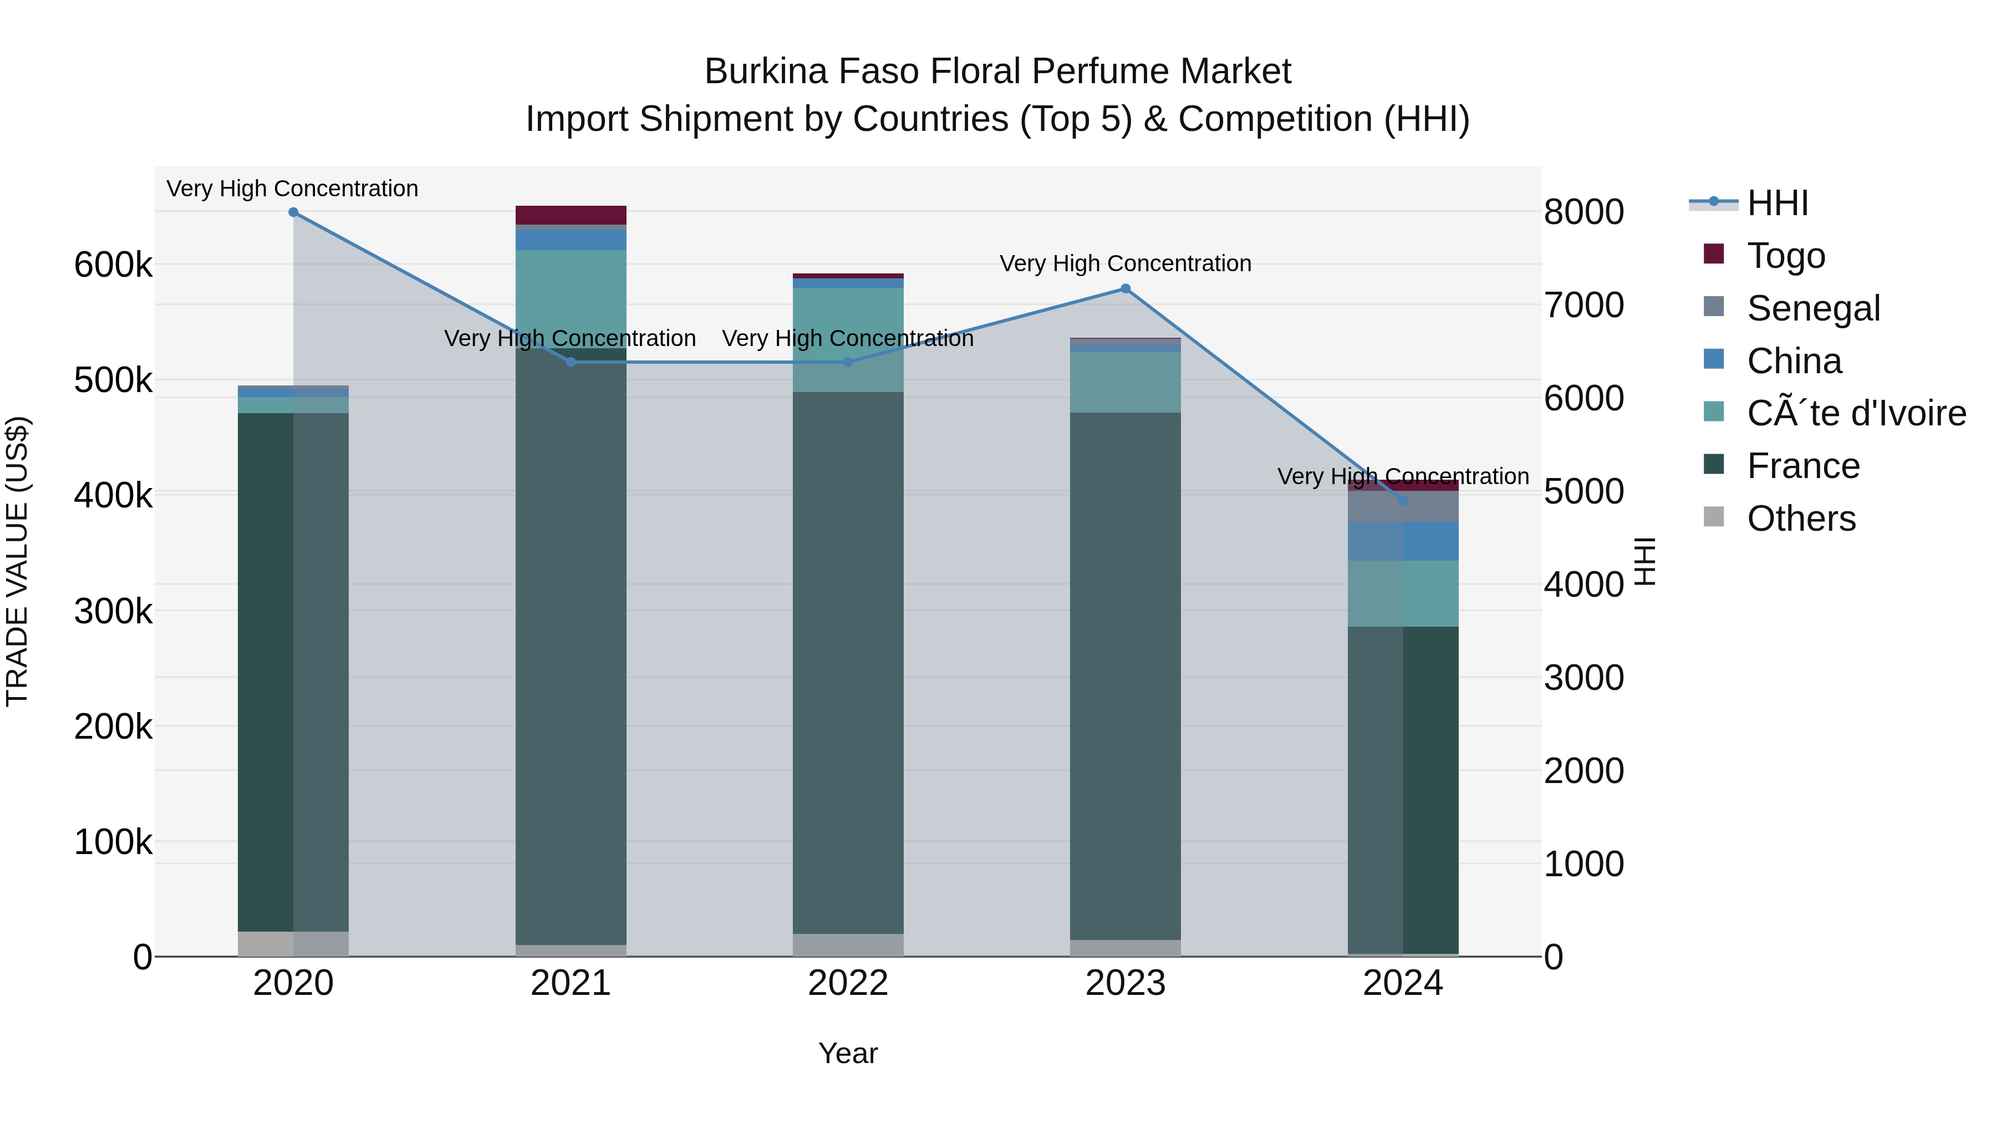
Task: Click the 2024 x-axis label
Action: coord(1403,983)
